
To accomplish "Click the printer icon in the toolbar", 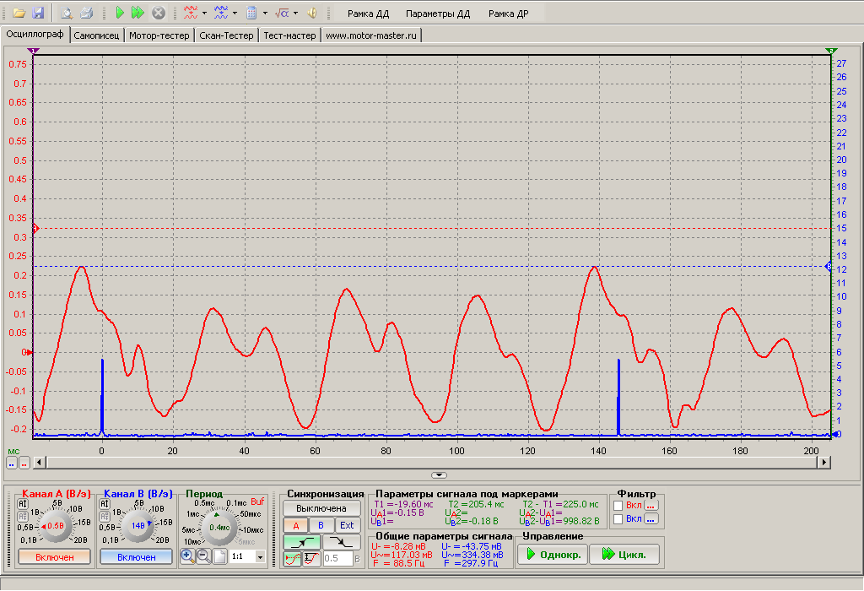I will [x=86, y=13].
